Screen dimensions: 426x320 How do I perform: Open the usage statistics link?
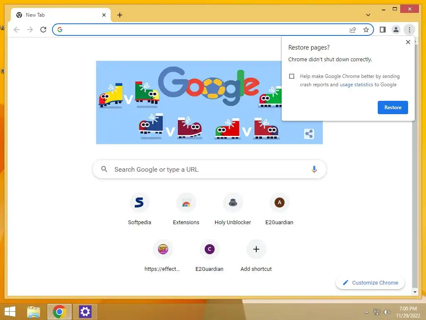point(356,85)
